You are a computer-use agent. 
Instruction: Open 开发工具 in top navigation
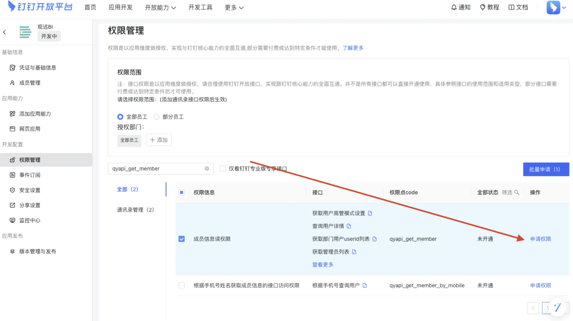[200, 7]
